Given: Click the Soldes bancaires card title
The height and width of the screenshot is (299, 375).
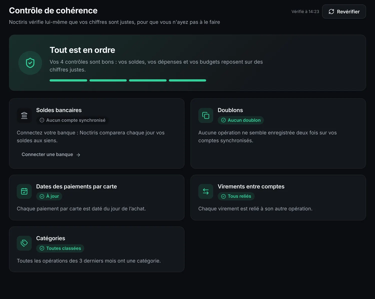Looking at the screenshot, I should pyautogui.click(x=59, y=110).
